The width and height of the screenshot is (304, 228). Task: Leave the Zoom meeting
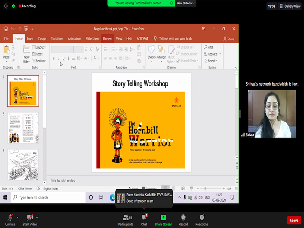(294, 220)
